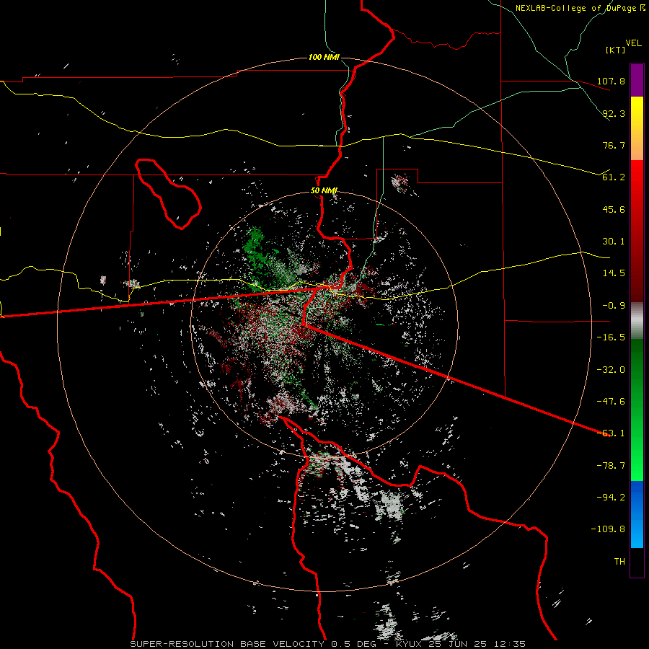Click the 100 NMI range ring label
649x649 pixels.
click(x=324, y=57)
